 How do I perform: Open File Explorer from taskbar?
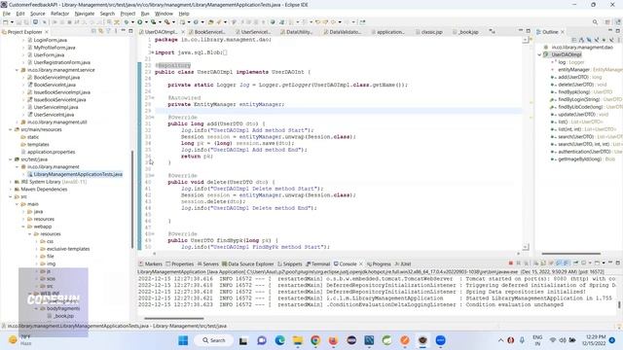[298, 340]
